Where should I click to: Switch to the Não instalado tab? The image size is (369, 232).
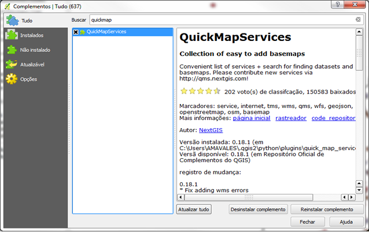35,50
